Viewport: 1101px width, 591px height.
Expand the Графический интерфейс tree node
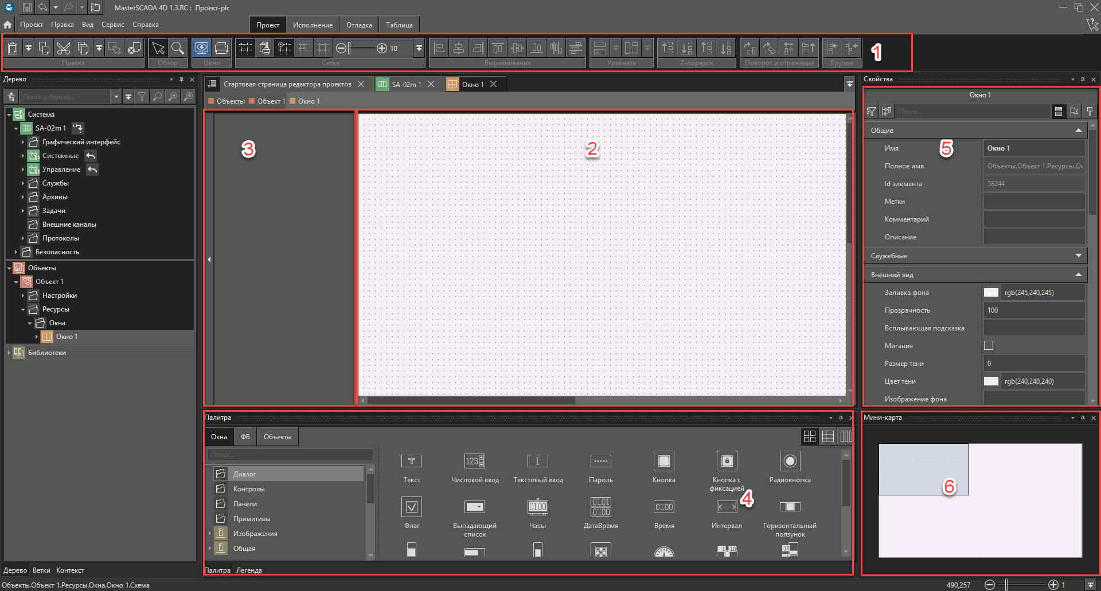point(23,142)
